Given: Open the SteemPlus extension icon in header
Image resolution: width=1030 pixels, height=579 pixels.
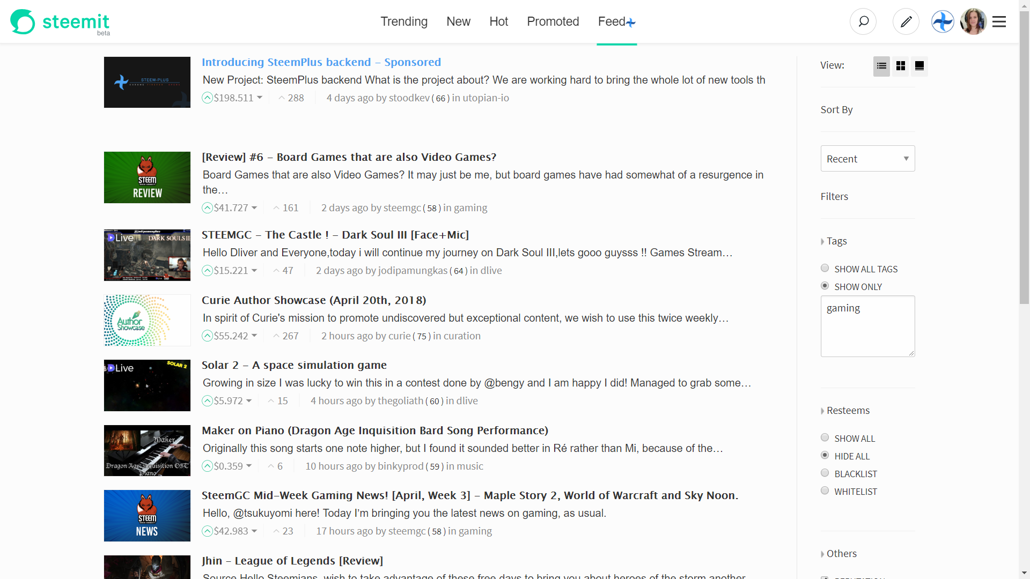Looking at the screenshot, I should pyautogui.click(x=943, y=21).
